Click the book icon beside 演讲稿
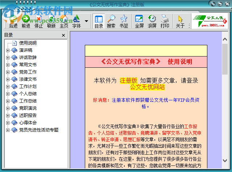Screen dimensions: 232x172 tap(14, 50)
